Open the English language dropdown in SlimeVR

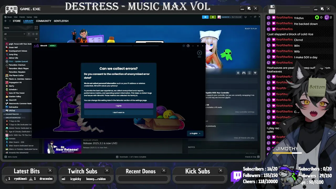(x=195, y=133)
